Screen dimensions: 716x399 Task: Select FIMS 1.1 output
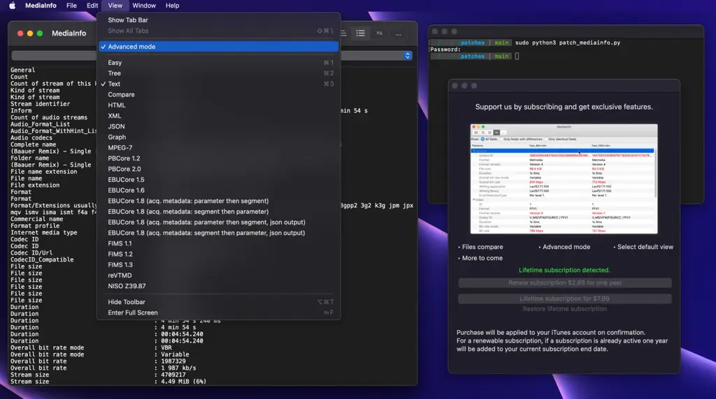pos(218,243)
